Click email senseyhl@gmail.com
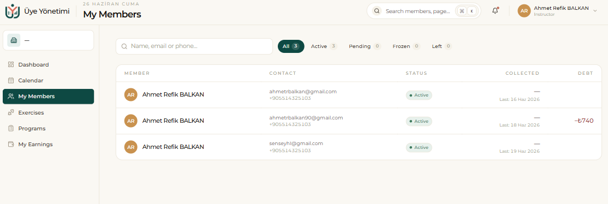The width and height of the screenshot is (608, 204). point(296,143)
